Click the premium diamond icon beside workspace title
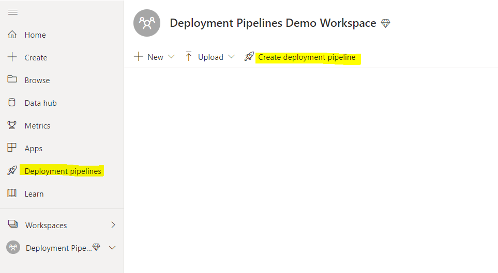The image size is (498, 273). pyautogui.click(x=385, y=23)
